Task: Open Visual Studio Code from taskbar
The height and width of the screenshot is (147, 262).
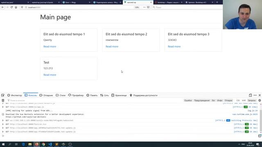Action: [x=50, y=144]
